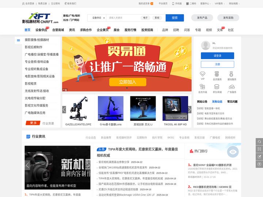The image size is (263, 197).
Task: Open 自营商城 navigation item
Action: 58,30
